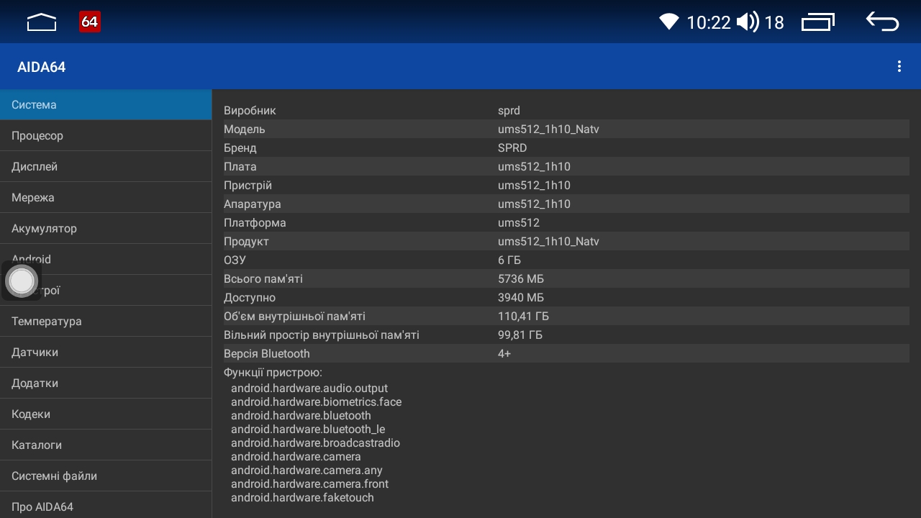The height and width of the screenshot is (518, 921).
Task: Tap the home icon in status bar
Action: click(x=42, y=22)
